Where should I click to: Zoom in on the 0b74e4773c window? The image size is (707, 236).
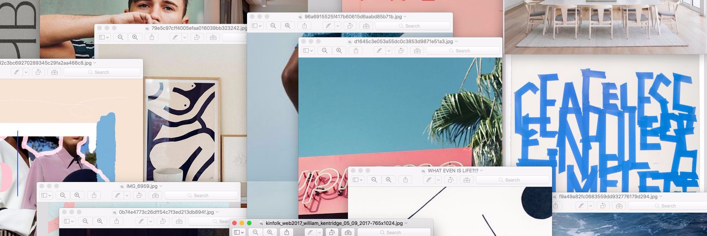tap(100, 221)
